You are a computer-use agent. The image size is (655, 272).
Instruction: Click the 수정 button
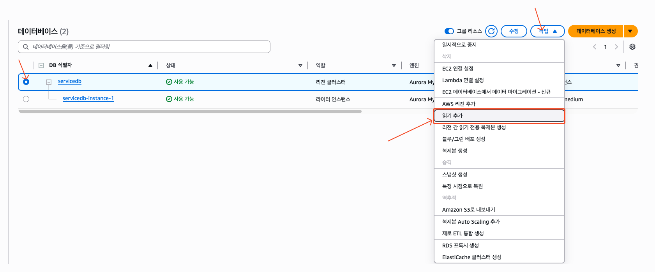[x=514, y=31]
